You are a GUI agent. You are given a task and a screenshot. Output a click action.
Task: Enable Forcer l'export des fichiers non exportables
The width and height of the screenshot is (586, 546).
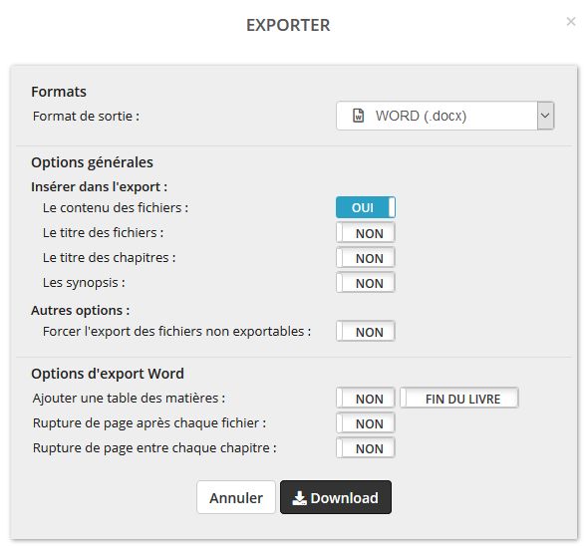pos(366,332)
